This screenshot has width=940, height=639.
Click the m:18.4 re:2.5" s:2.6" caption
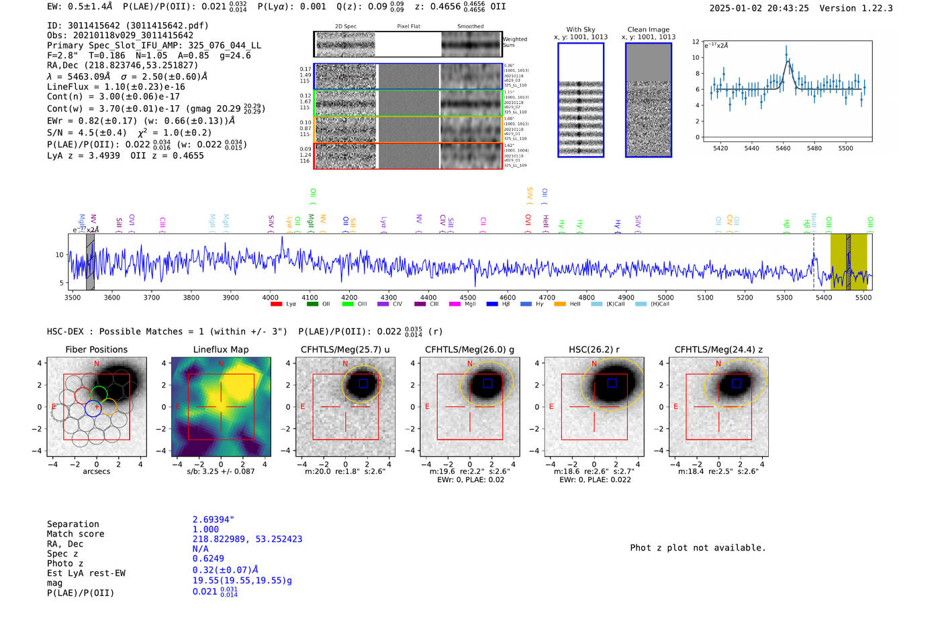pos(718,471)
